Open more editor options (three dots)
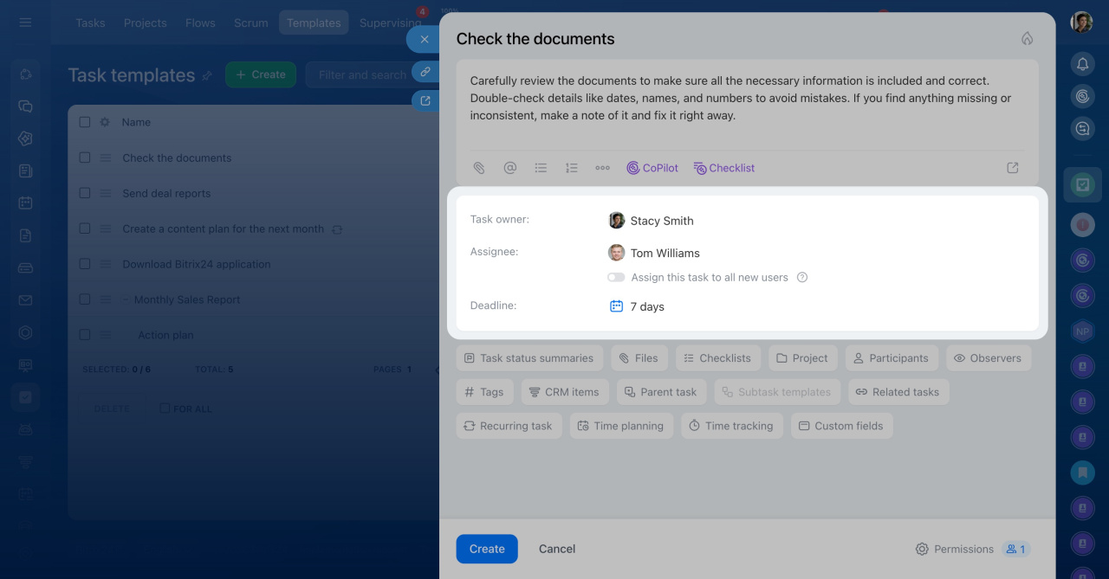The width and height of the screenshot is (1109, 579). coord(602,168)
